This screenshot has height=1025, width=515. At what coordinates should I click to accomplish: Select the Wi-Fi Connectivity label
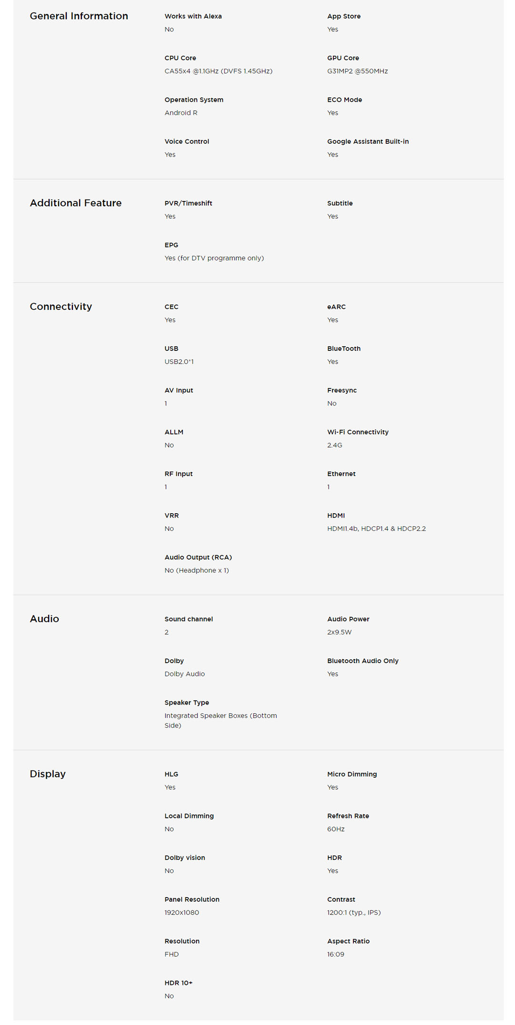[358, 432]
